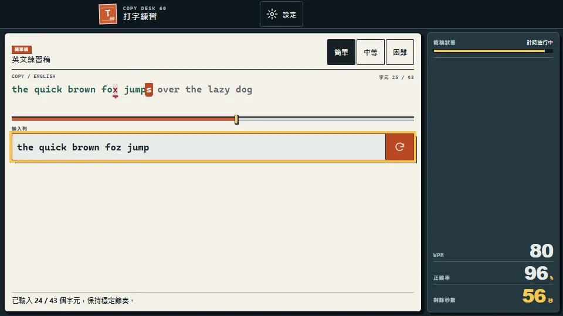The height and width of the screenshot is (316, 563).
Task: Click the 打字練習 title text
Action: (x=140, y=16)
